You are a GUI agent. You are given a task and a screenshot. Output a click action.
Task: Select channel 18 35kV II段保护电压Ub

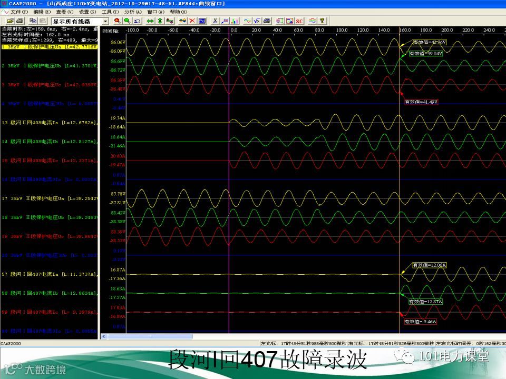coord(49,217)
